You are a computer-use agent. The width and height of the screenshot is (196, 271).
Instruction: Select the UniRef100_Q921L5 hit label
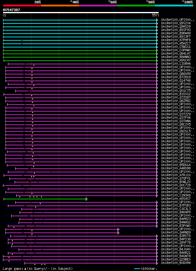point(176,131)
